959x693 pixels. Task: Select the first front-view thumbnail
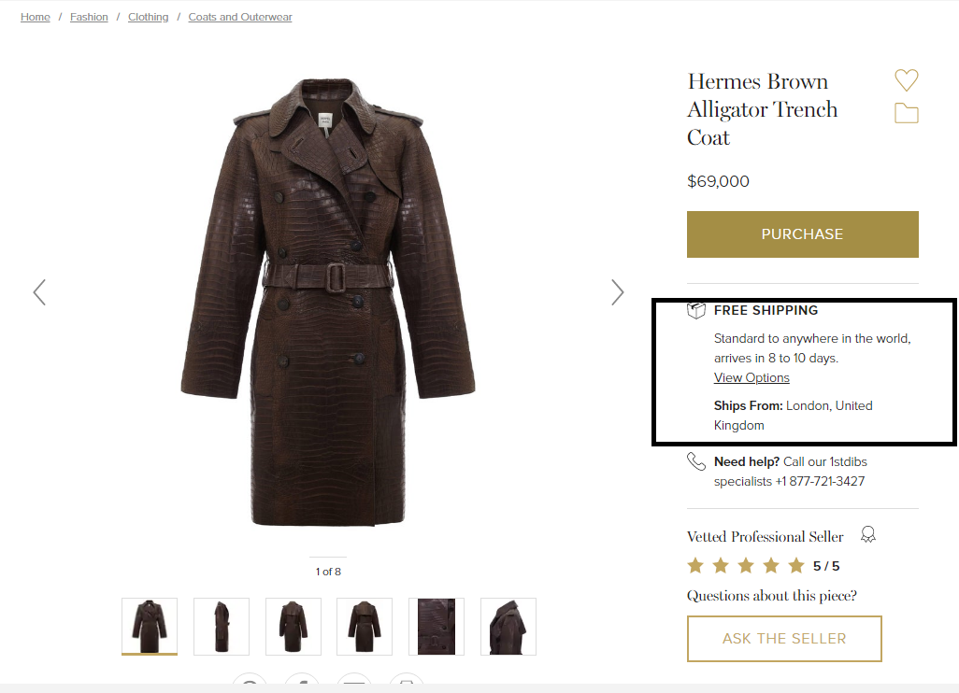pyautogui.click(x=150, y=627)
